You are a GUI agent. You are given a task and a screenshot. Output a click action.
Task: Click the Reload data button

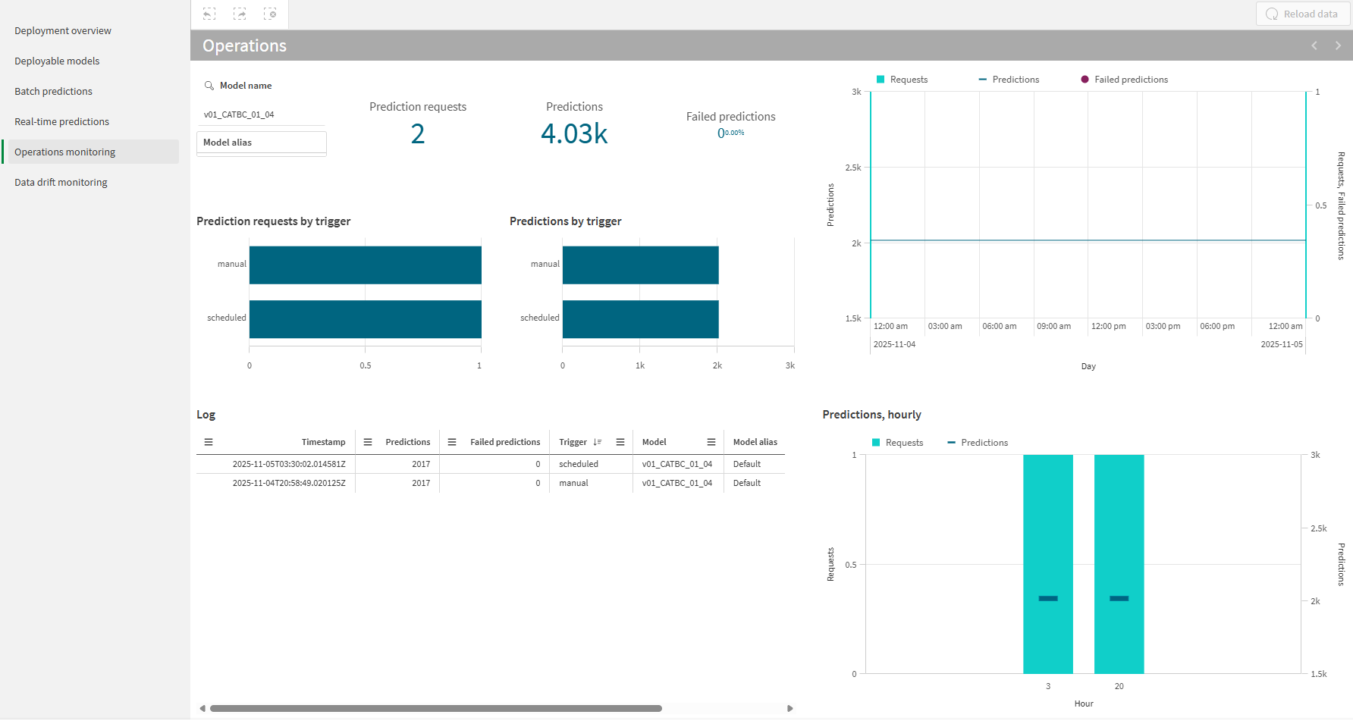[1302, 14]
